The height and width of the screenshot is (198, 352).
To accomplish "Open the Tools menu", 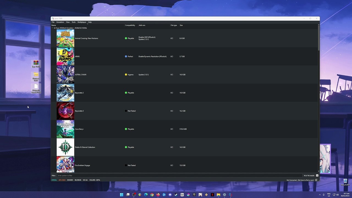I will [74, 22].
